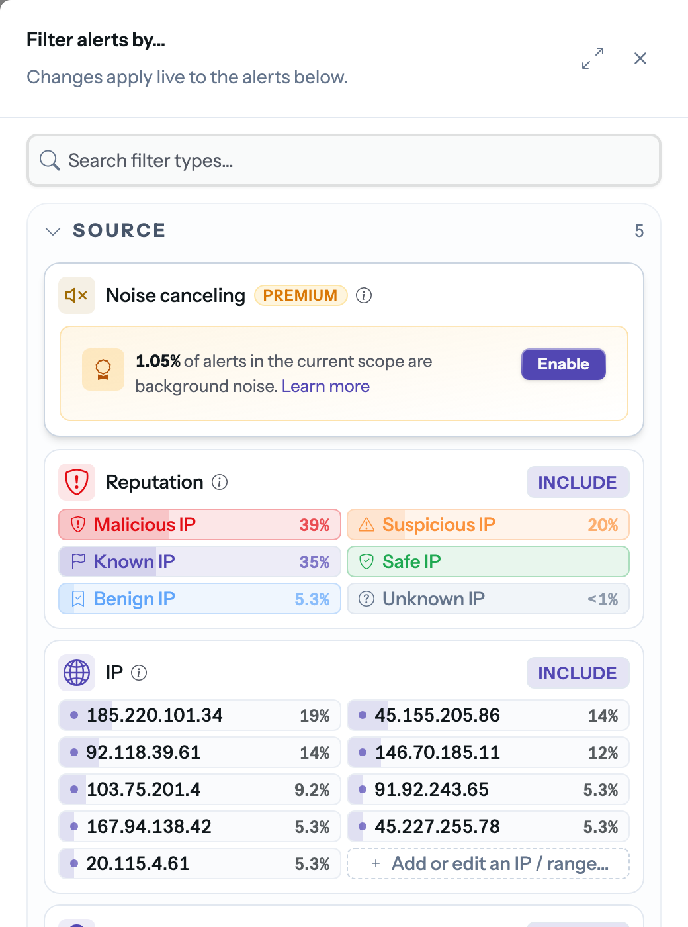The image size is (688, 927).
Task: Toggle the Benign IP filter
Action: (x=200, y=599)
